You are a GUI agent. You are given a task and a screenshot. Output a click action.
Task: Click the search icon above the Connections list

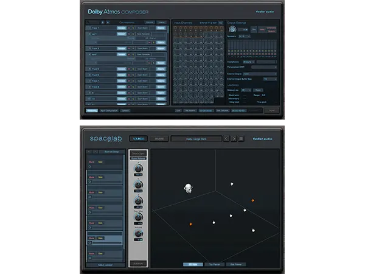[88, 23]
